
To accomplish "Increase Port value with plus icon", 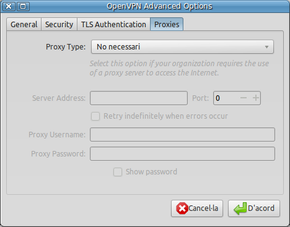I will pos(256,98).
